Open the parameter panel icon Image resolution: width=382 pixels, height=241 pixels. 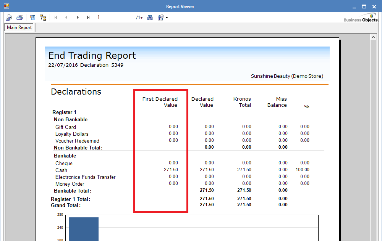coord(43,18)
